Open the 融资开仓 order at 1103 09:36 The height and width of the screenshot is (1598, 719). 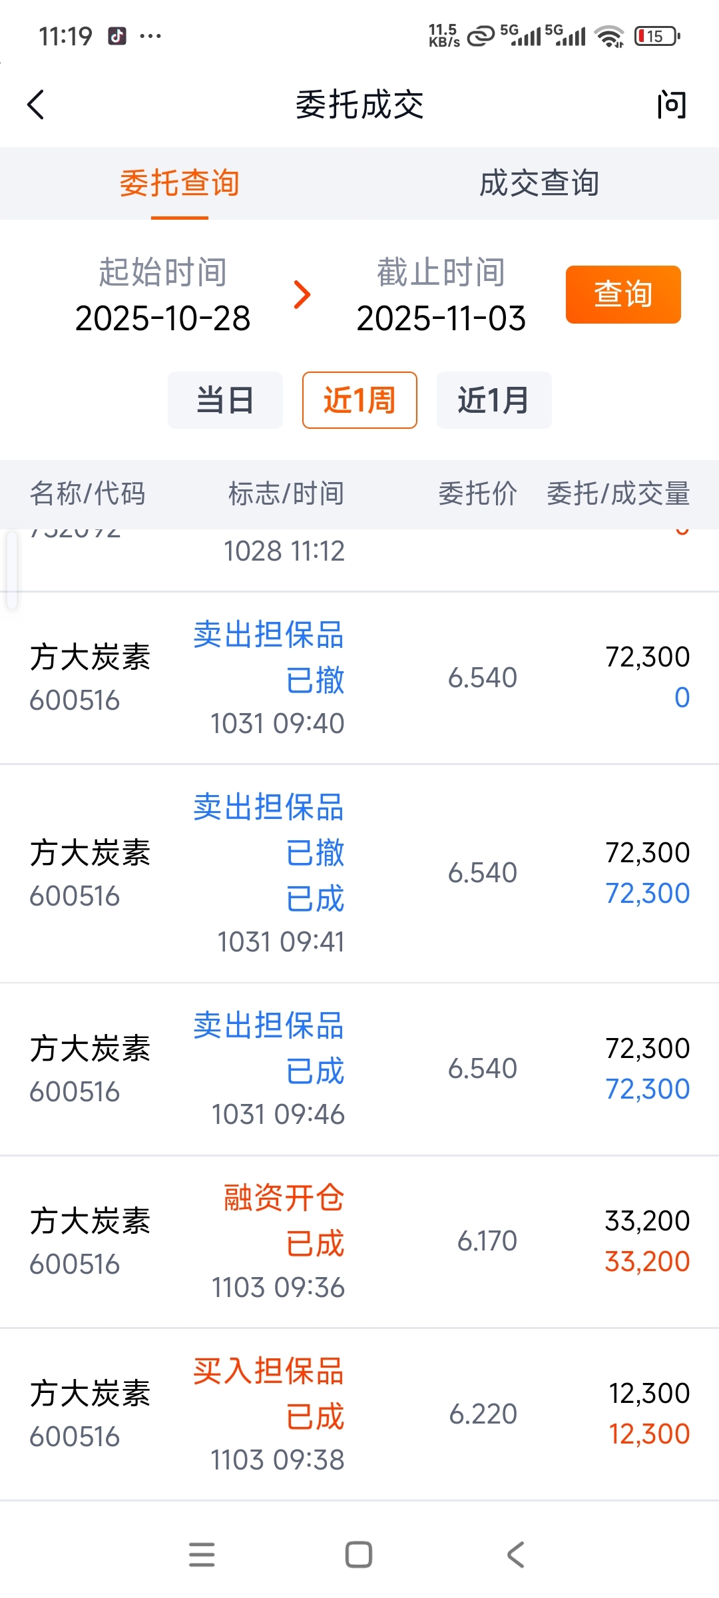359,1242
